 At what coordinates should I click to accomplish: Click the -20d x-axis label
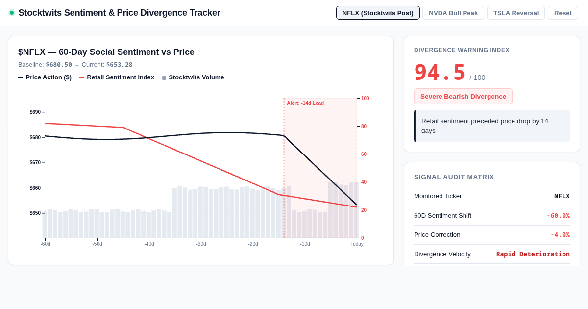(253, 244)
